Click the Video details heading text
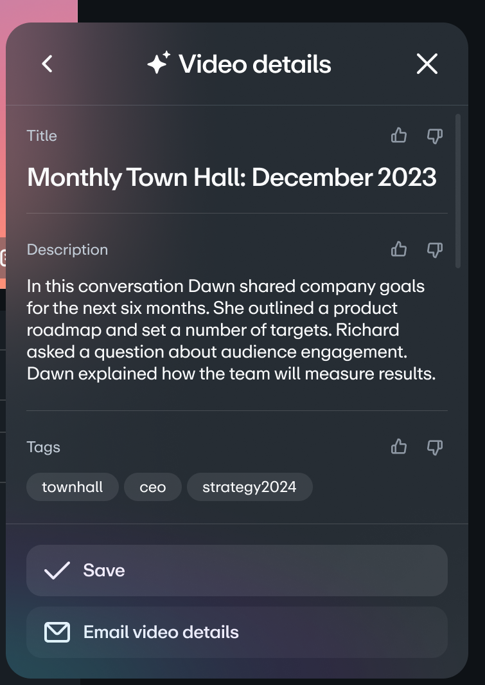485x685 pixels. [255, 64]
